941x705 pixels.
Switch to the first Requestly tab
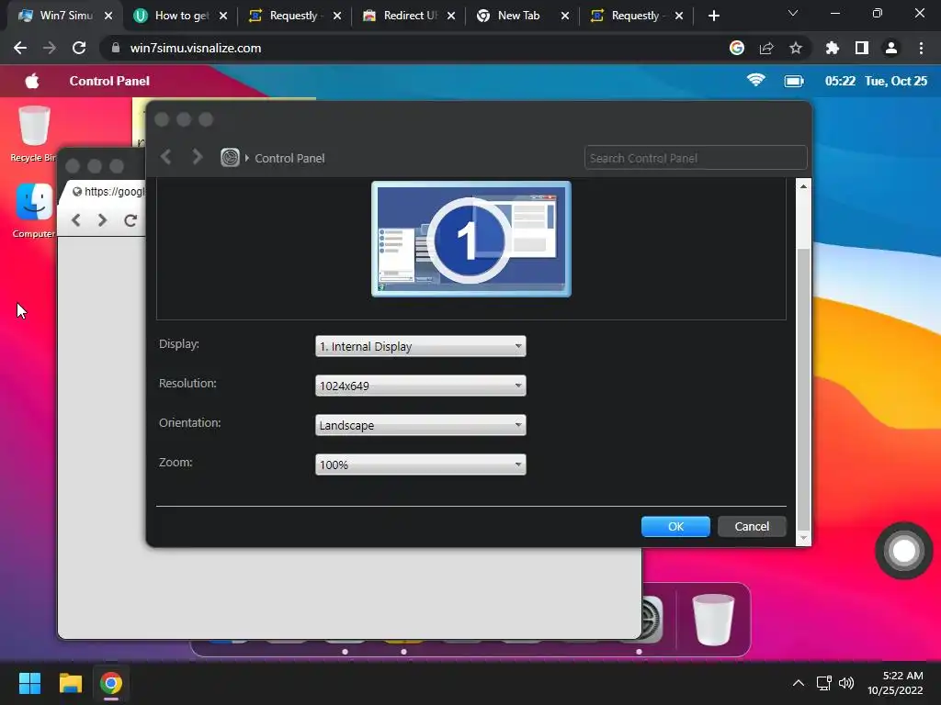coord(294,17)
